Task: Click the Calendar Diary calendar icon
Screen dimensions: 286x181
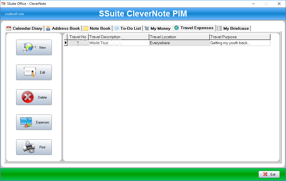Action: 9,28
